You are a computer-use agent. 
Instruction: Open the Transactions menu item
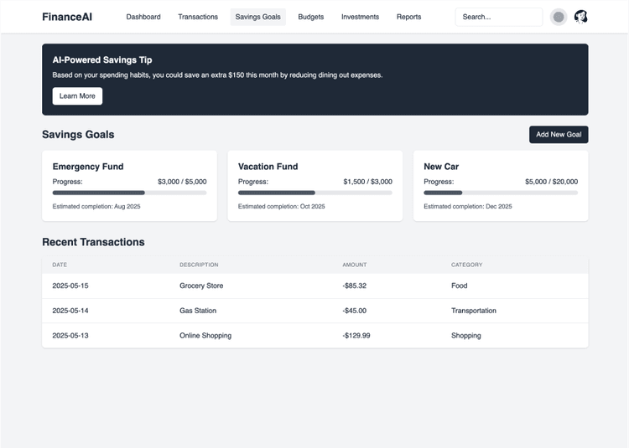point(198,17)
